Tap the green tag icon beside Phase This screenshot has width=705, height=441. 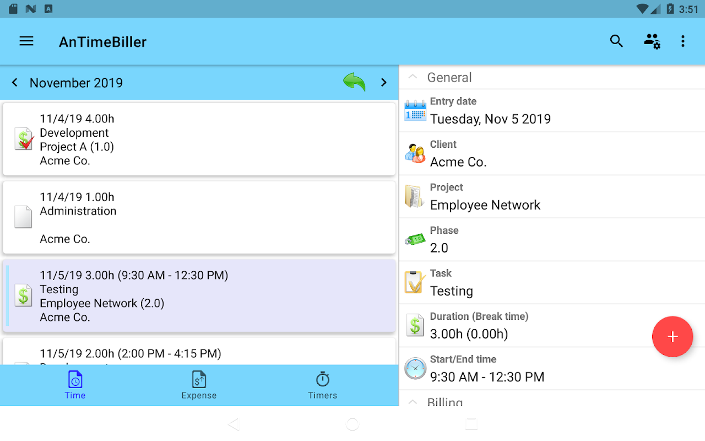tap(415, 239)
